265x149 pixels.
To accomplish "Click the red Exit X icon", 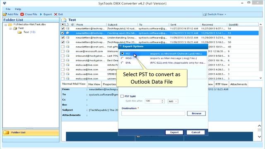I will (x=55, y=14).
